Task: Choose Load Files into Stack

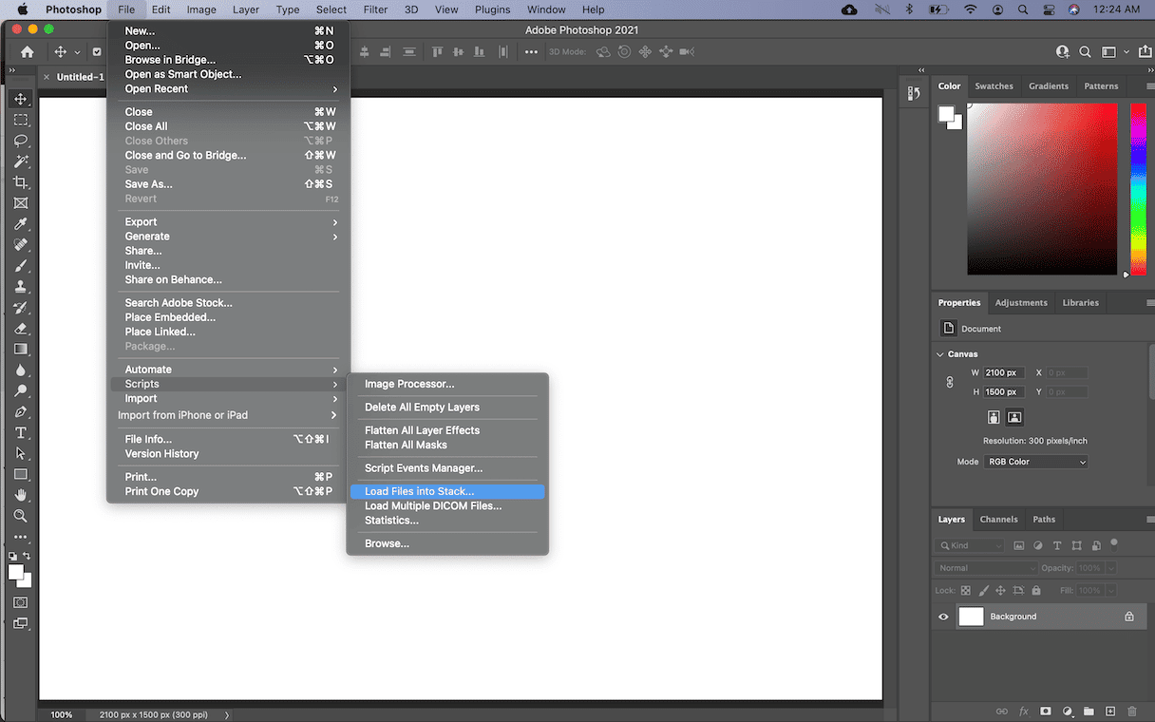Action: pyautogui.click(x=447, y=491)
